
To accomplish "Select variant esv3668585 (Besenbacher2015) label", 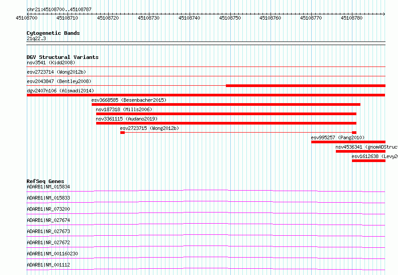I will point(129,100).
